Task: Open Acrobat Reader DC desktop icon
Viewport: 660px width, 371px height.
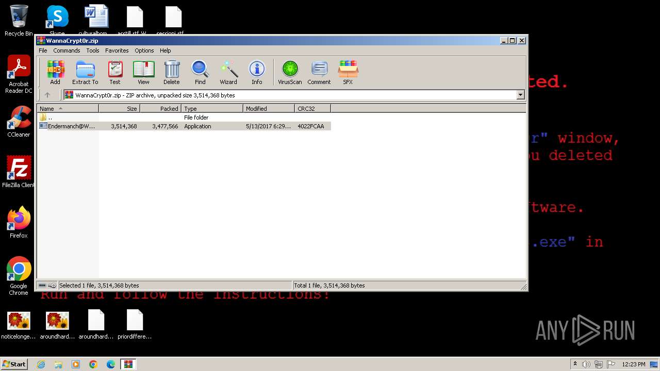Action: point(19,75)
